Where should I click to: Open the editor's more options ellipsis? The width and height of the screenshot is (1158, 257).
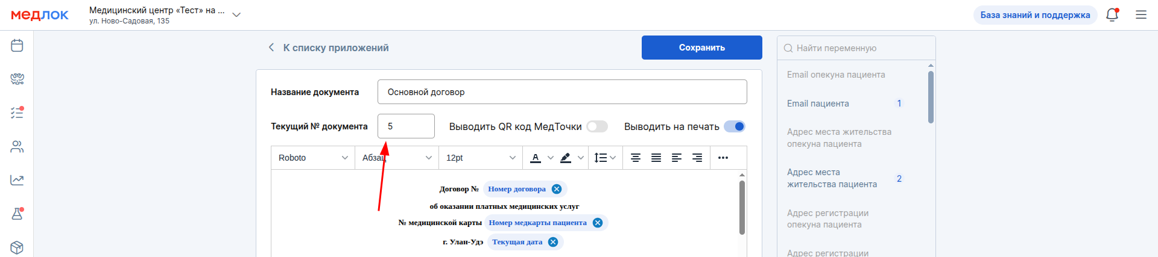[x=723, y=158]
